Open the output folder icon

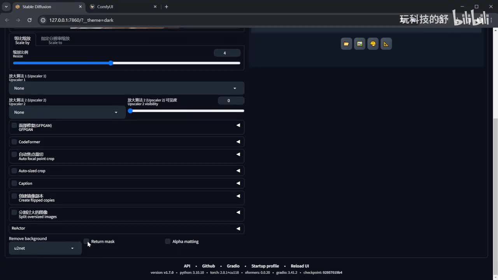click(x=346, y=44)
